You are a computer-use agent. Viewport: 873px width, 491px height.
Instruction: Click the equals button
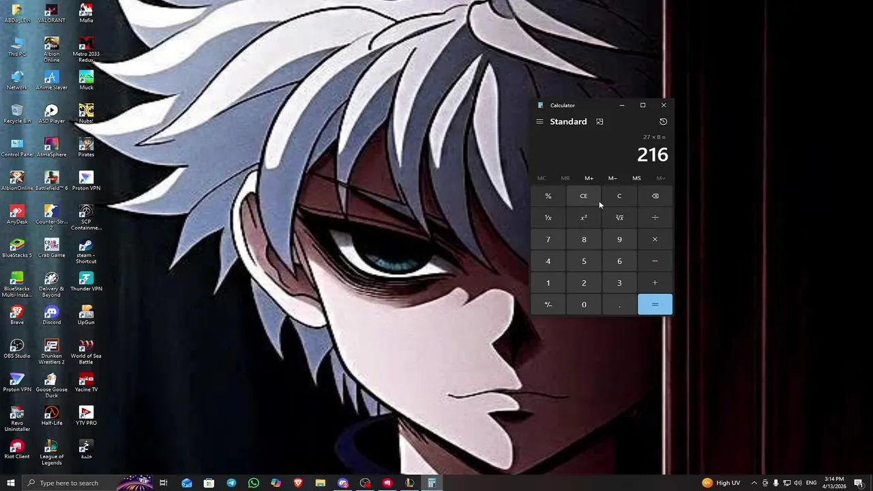tap(655, 305)
